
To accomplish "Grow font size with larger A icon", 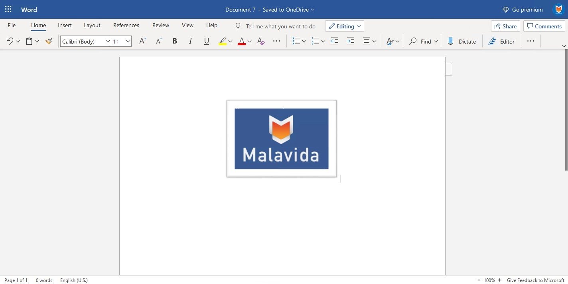I will 142,41.
